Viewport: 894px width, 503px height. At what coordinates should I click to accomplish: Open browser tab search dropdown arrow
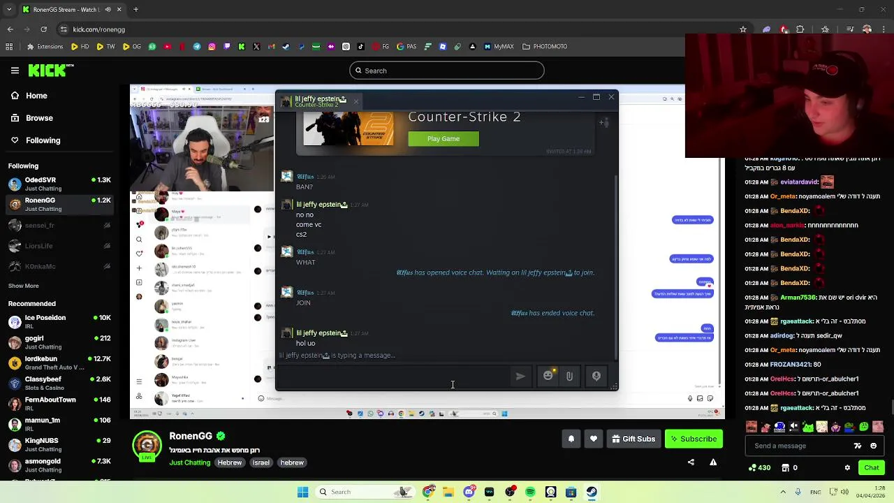[x=8, y=10]
